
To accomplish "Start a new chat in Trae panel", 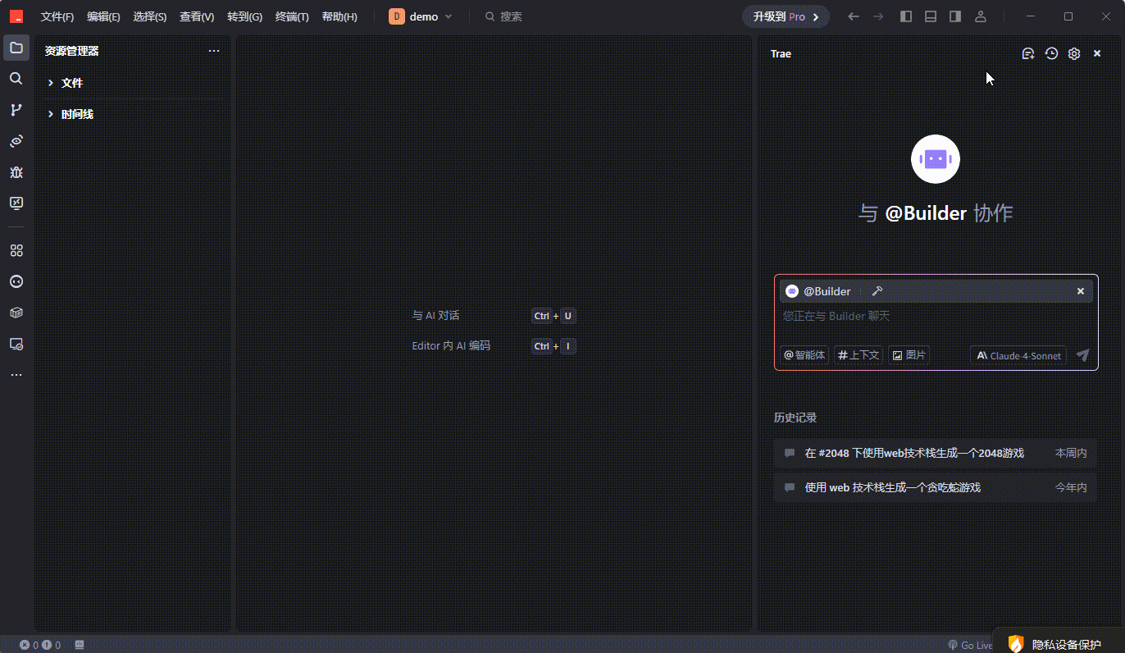I will 1028,53.
